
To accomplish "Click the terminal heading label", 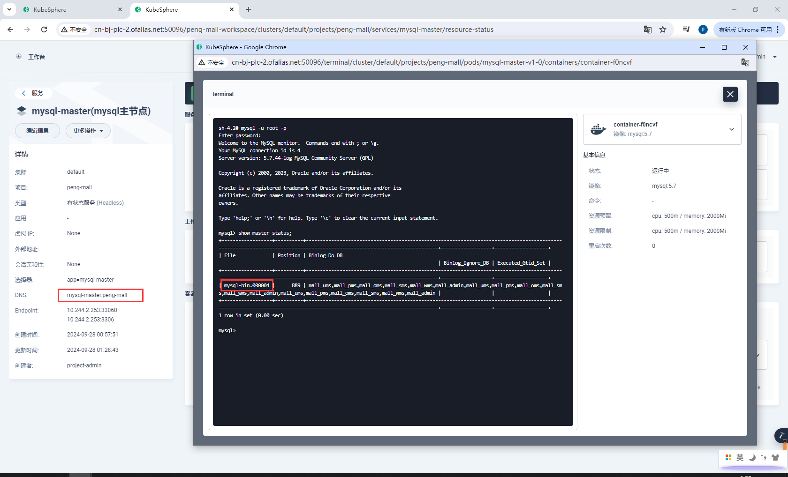I will click(223, 94).
